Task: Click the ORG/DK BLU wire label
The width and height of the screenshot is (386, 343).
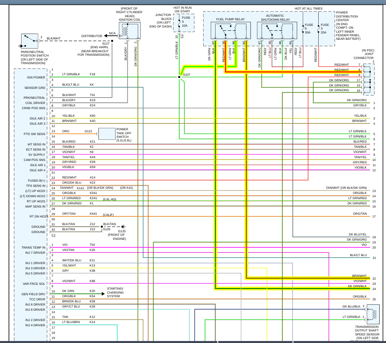Action: [72, 182]
